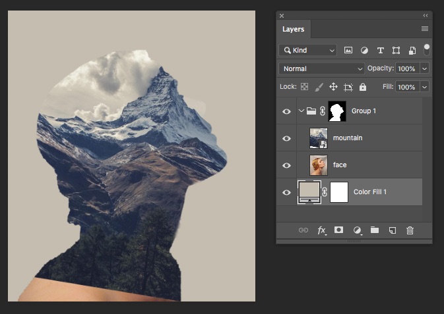This screenshot has width=444, height=314.
Task: Open the Normal blend mode dropdown
Action: pos(322,68)
